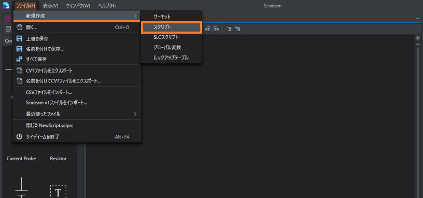Viewport: 423px width, 198px height.
Task: Open the 表示(V) menu
Action: click(50, 5)
